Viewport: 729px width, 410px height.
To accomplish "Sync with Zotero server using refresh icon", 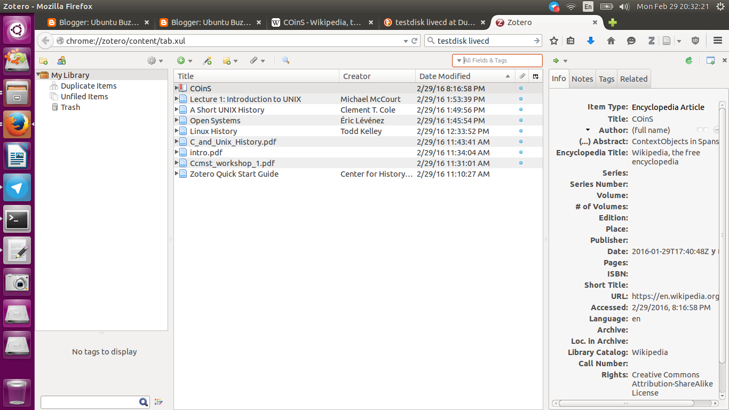I will click(688, 60).
